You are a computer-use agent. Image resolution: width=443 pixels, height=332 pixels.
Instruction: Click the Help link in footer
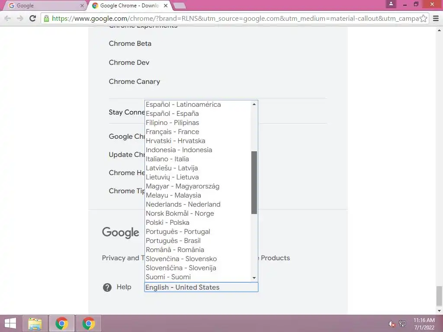124,287
